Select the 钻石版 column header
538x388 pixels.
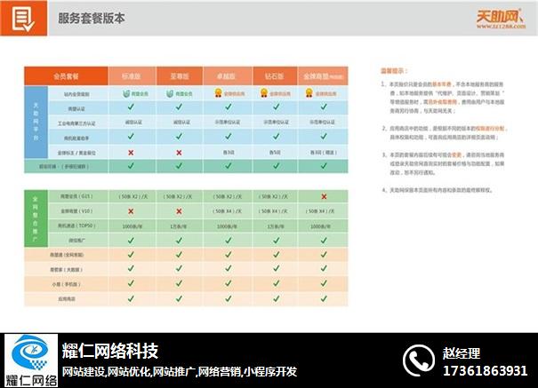click(275, 76)
